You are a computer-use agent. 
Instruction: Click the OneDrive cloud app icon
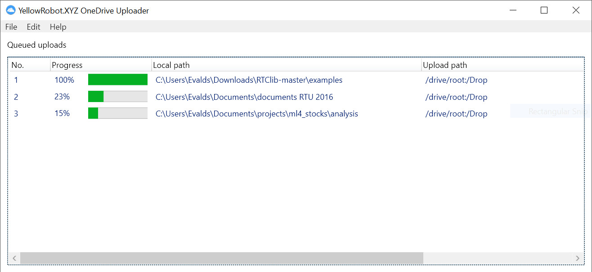tap(11, 10)
